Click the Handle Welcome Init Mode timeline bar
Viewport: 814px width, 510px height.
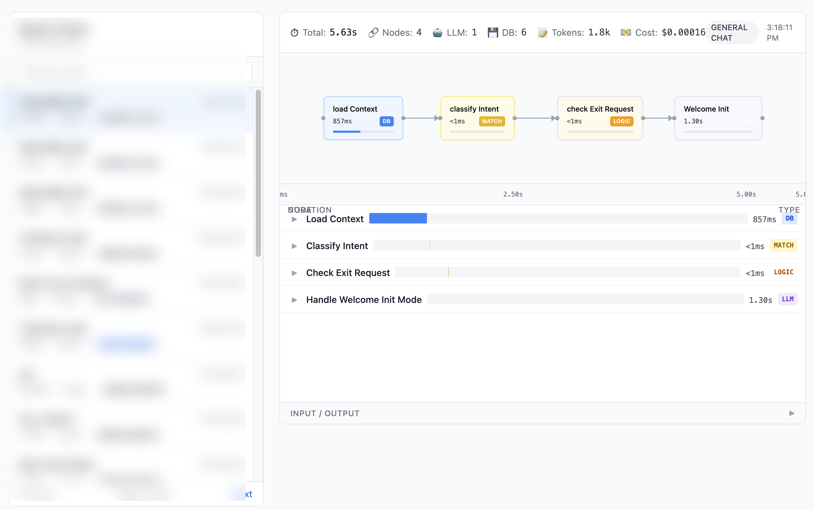[585, 299]
